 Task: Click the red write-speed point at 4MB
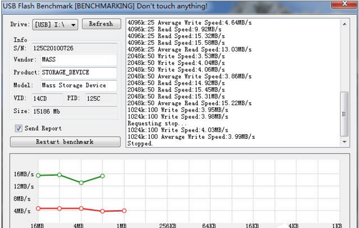(x=81, y=209)
